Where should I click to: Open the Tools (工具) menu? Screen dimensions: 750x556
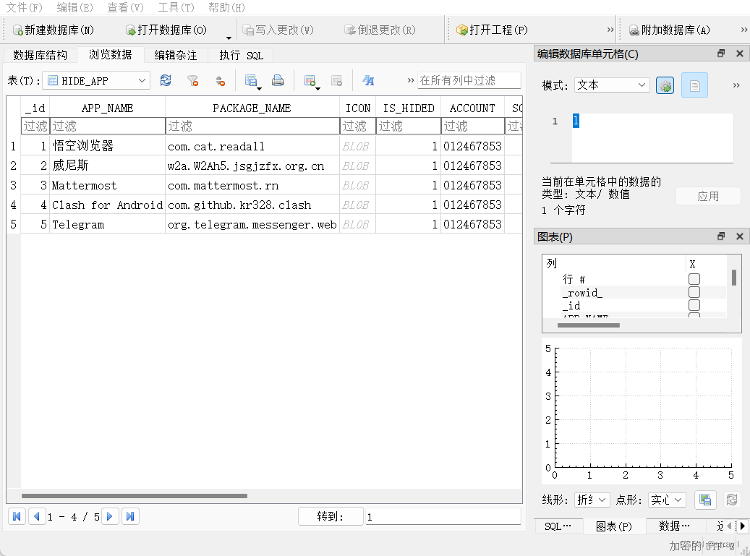point(176,7)
